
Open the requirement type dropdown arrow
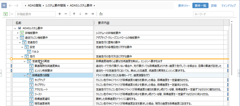point(12,14)
